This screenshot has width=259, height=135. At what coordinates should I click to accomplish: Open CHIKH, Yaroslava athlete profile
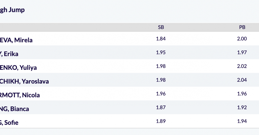[x=24, y=81]
